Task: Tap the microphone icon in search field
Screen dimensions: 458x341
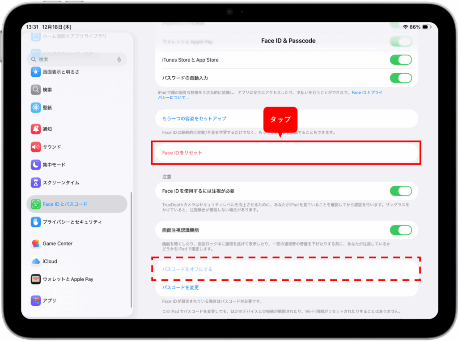Action: pos(119,59)
